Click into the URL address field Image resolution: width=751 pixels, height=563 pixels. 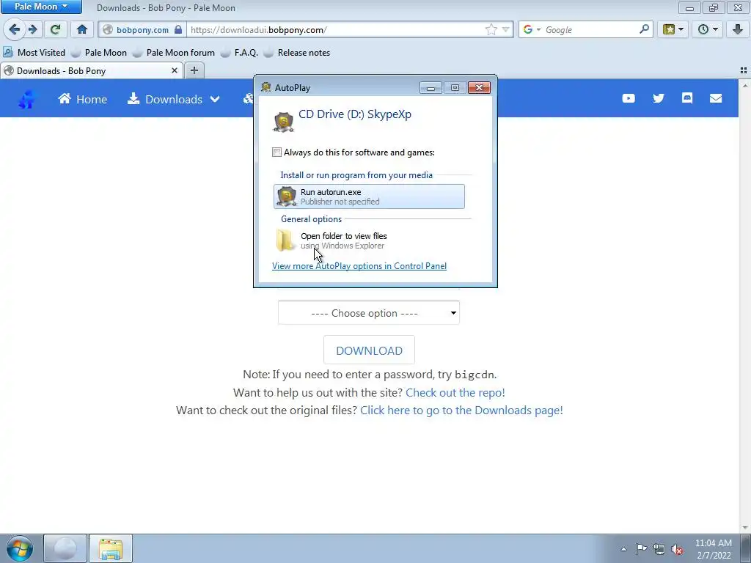click(335, 29)
